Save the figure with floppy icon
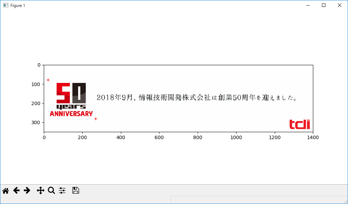Viewport: 348px width, 204px height. [76, 190]
